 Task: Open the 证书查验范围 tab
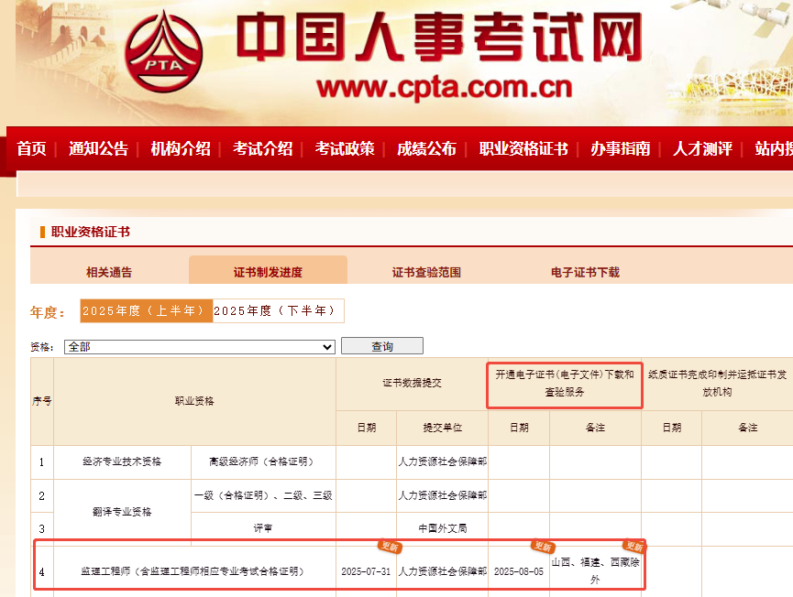(x=426, y=272)
